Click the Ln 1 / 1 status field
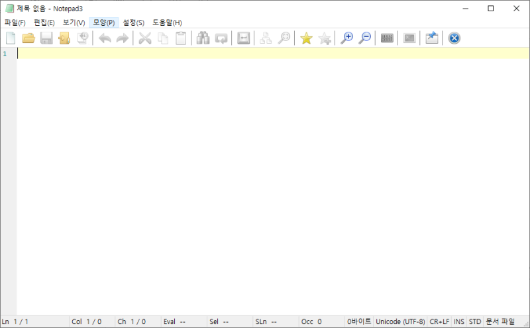The height and width of the screenshot is (328, 530). click(x=35, y=321)
